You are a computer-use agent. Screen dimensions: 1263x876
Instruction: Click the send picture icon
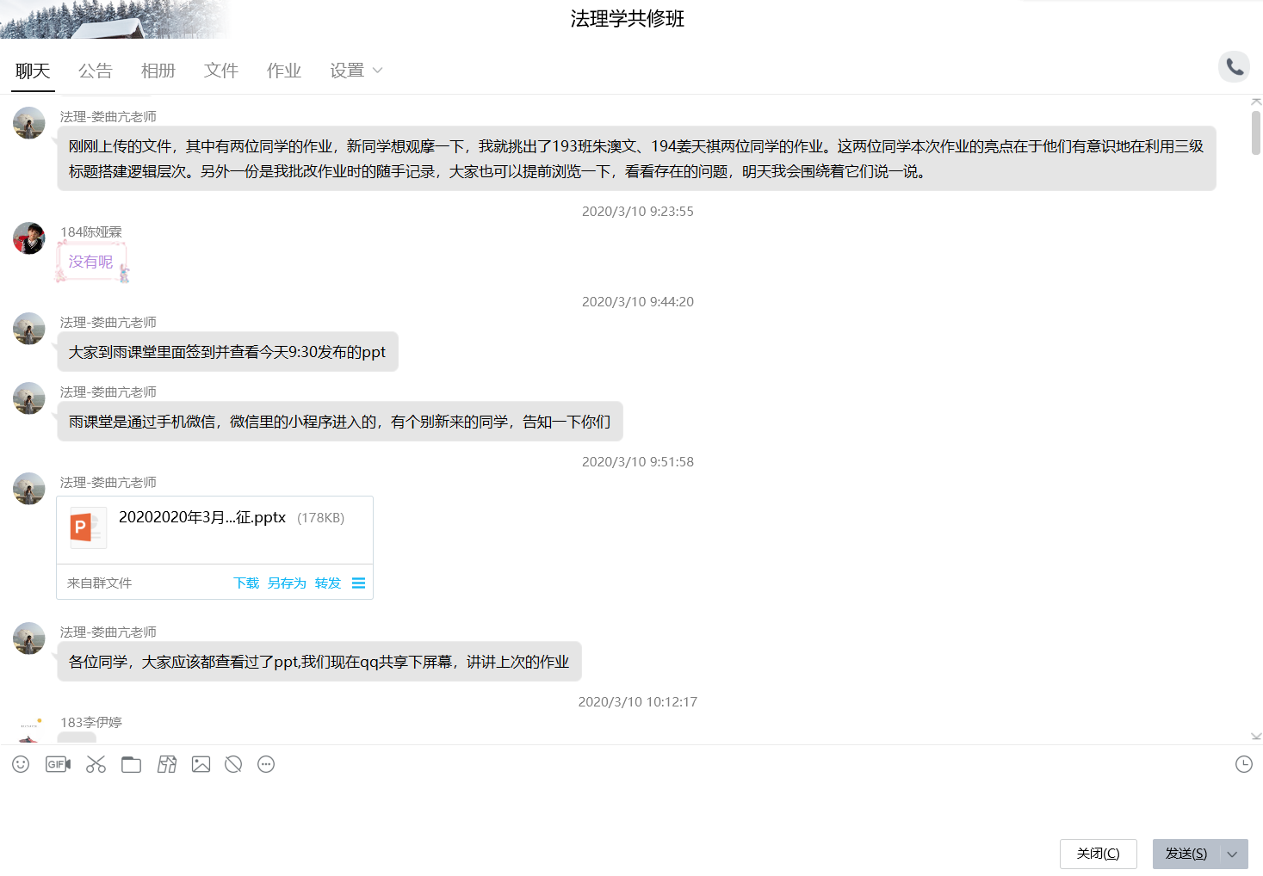201,764
